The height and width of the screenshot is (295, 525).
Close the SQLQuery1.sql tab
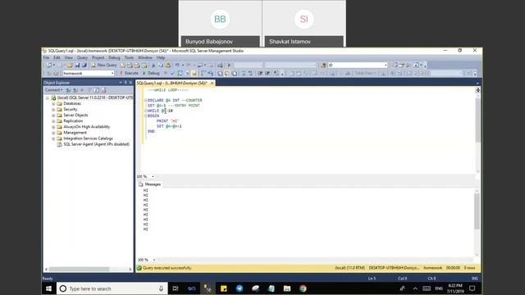tap(212, 83)
